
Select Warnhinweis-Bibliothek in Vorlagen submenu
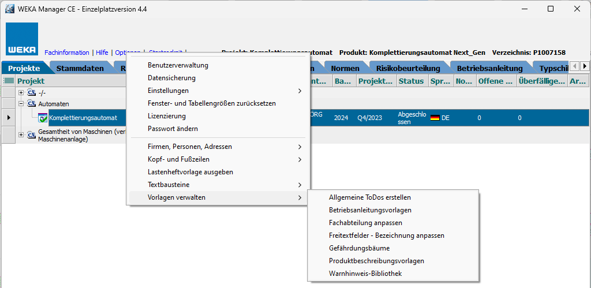tap(365, 274)
